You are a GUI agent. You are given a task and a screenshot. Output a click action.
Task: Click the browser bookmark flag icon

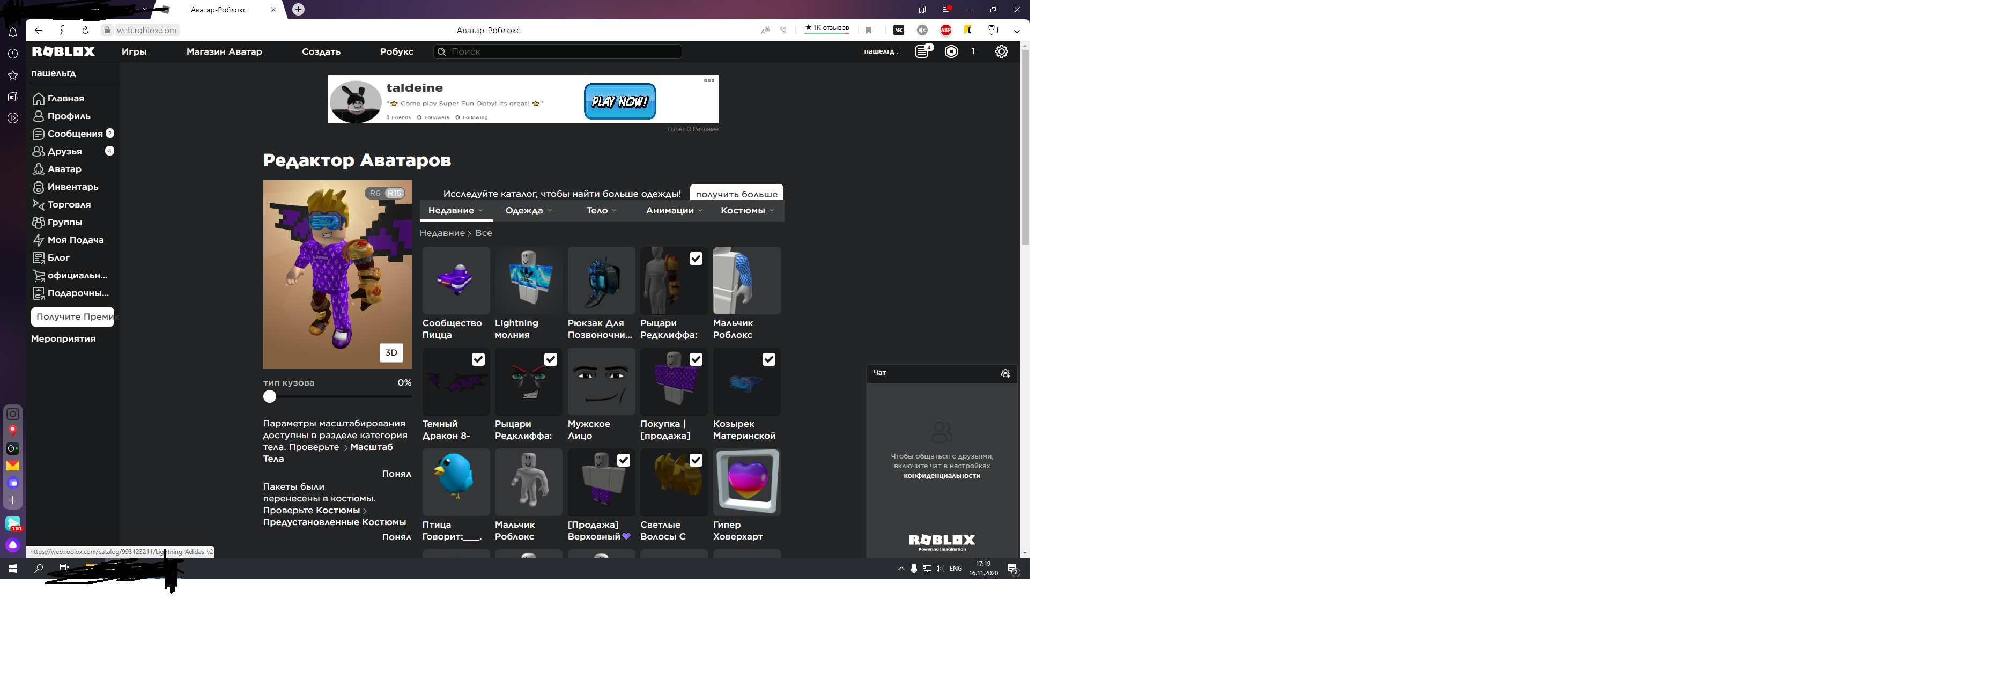coord(869,31)
